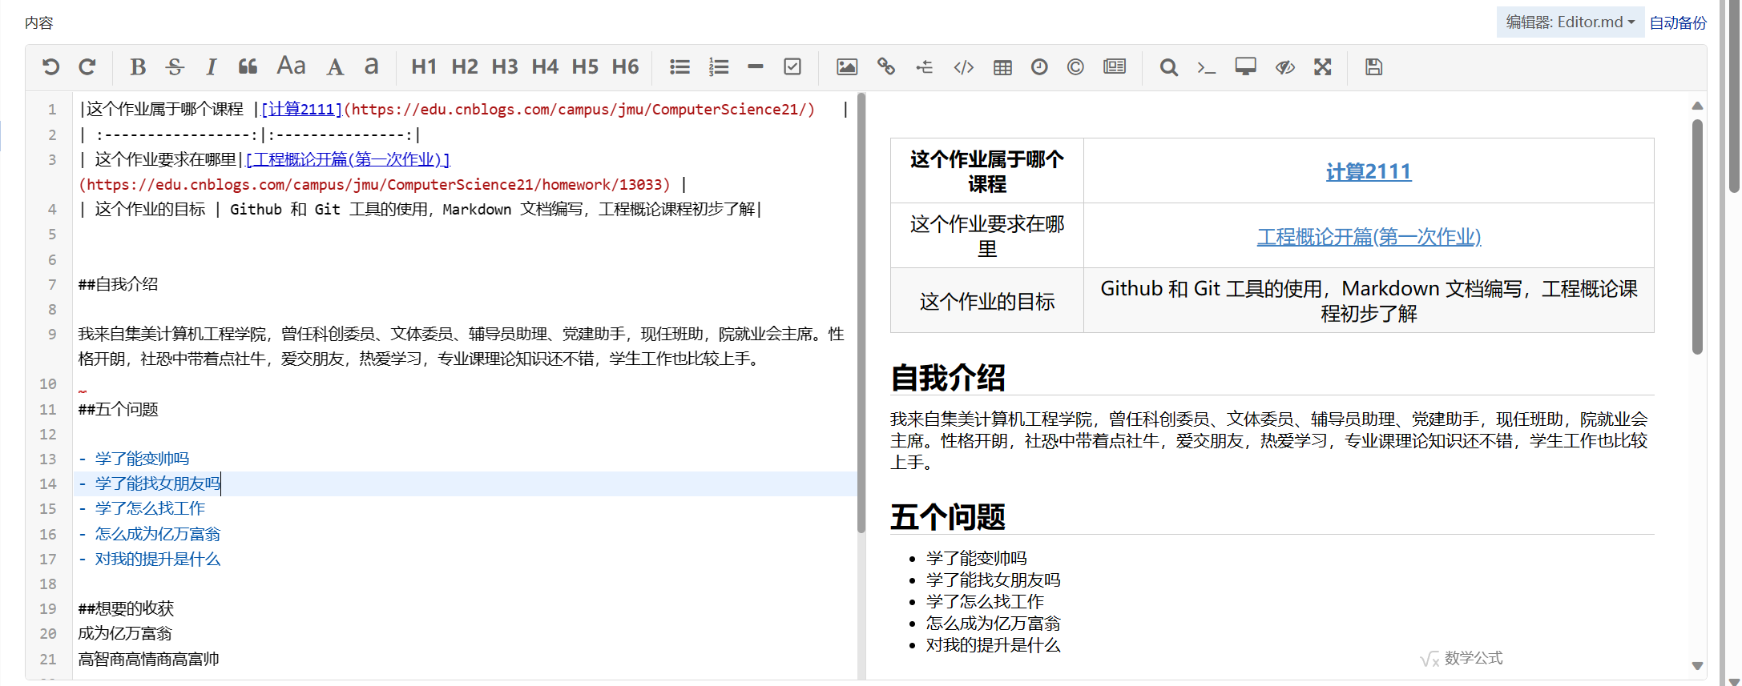
Task: Insert an ordered numbered list
Action: (x=719, y=67)
